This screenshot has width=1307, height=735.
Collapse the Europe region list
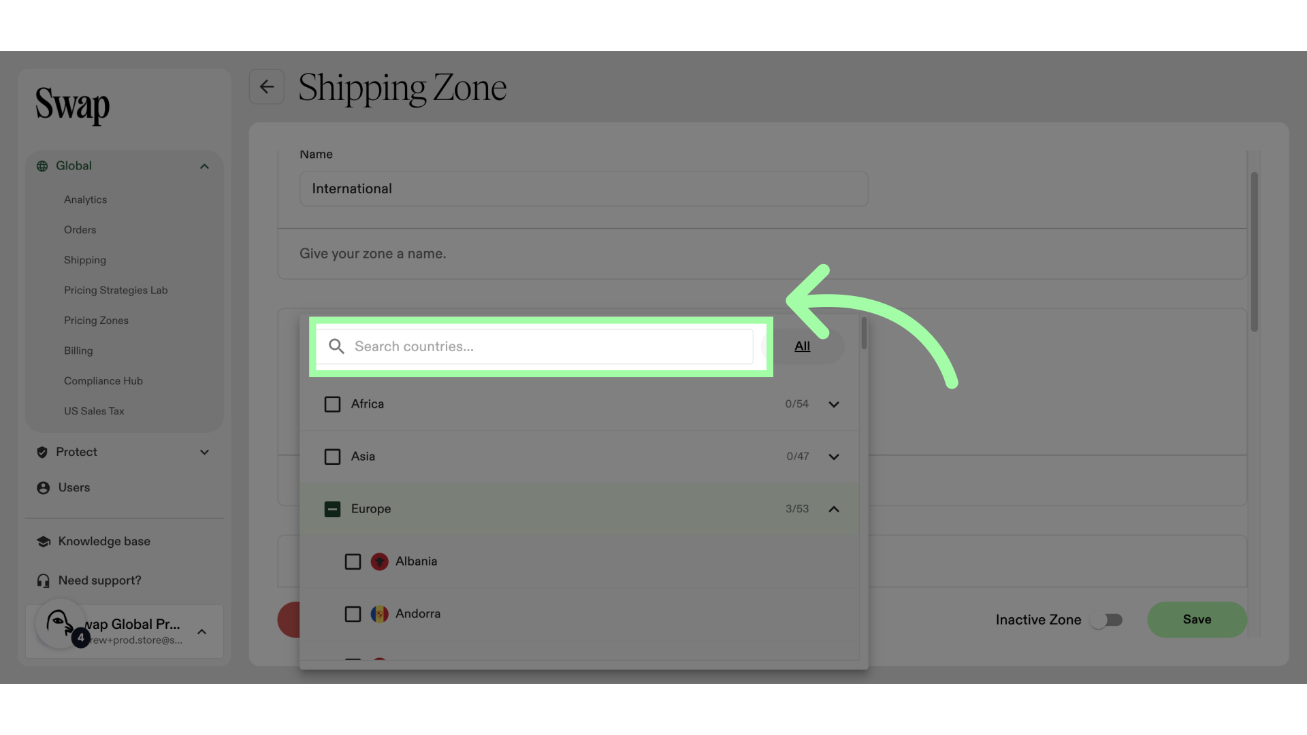[834, 509]
